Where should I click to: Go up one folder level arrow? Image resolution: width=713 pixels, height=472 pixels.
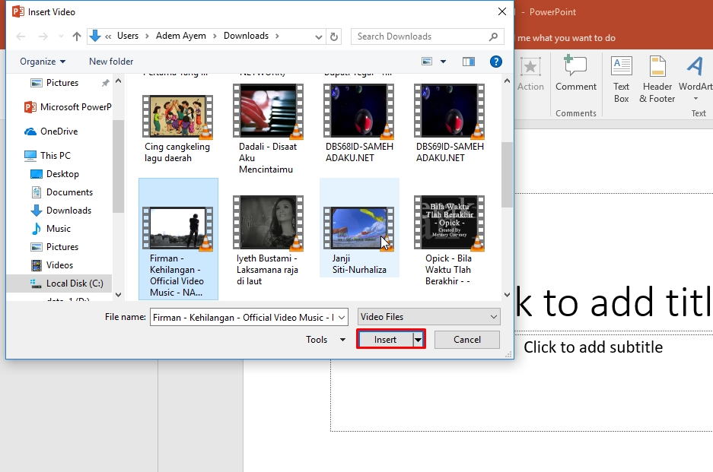pos(76,36)
